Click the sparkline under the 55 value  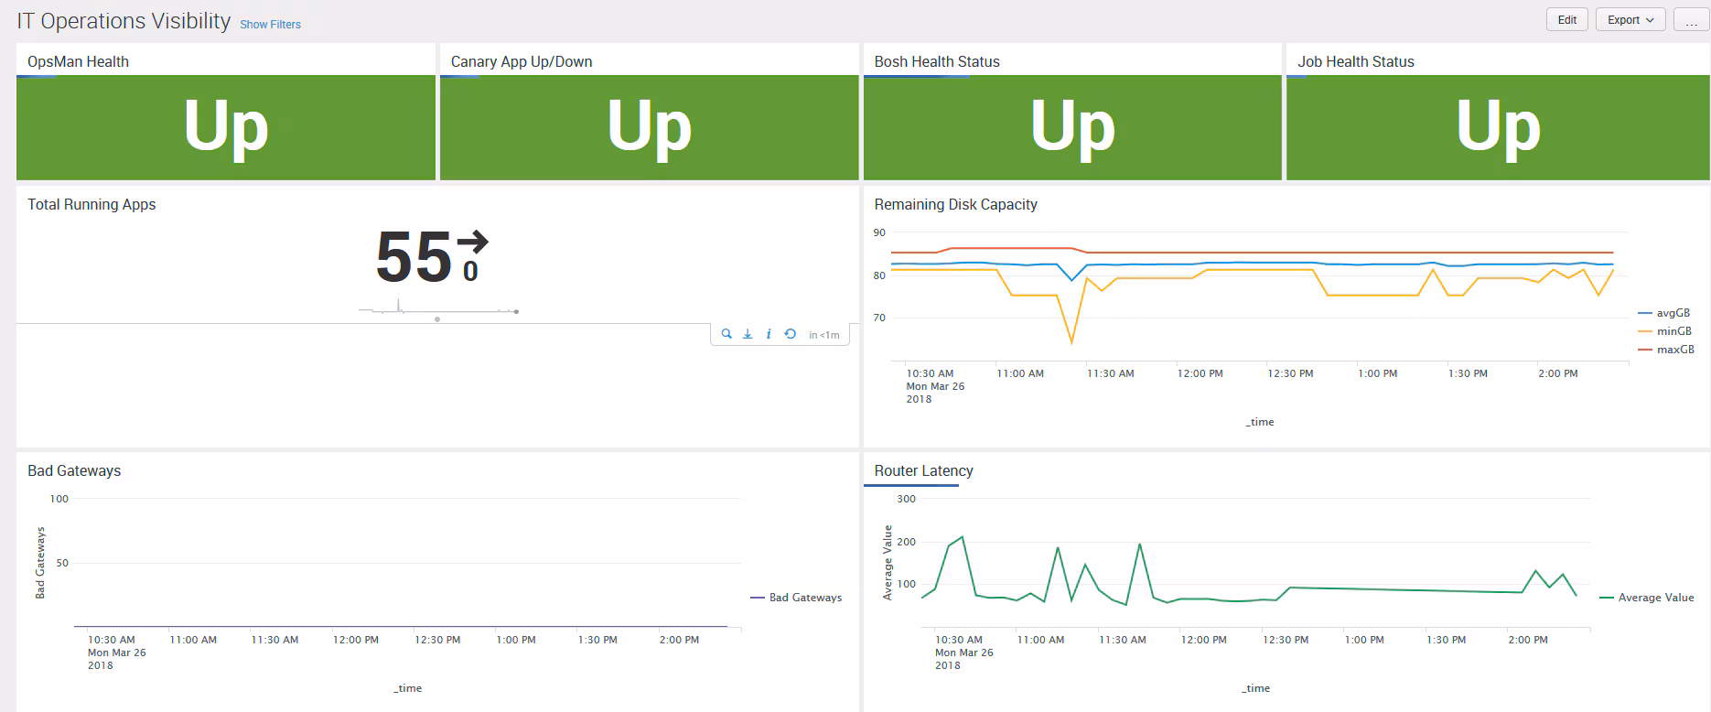click(439, 310)
